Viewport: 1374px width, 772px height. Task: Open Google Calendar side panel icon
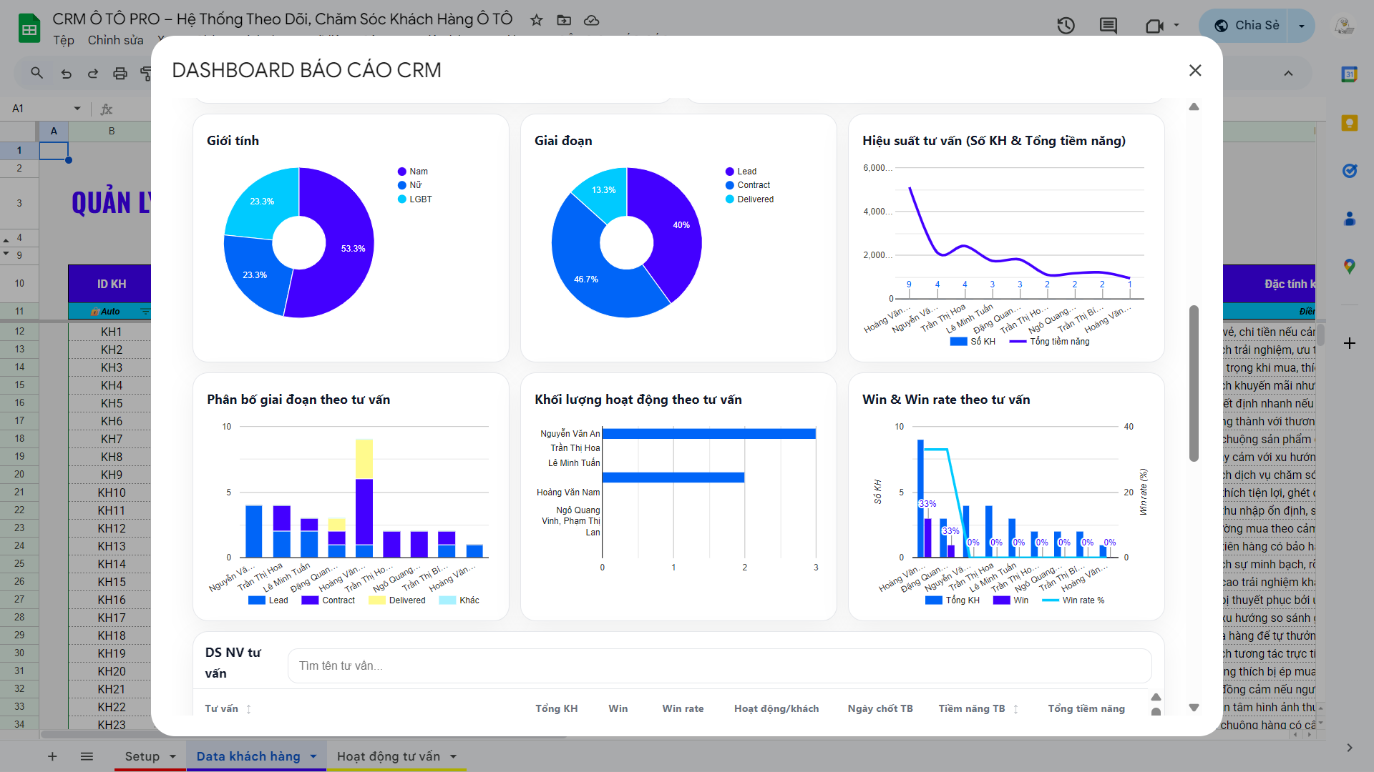(1349, 74)
